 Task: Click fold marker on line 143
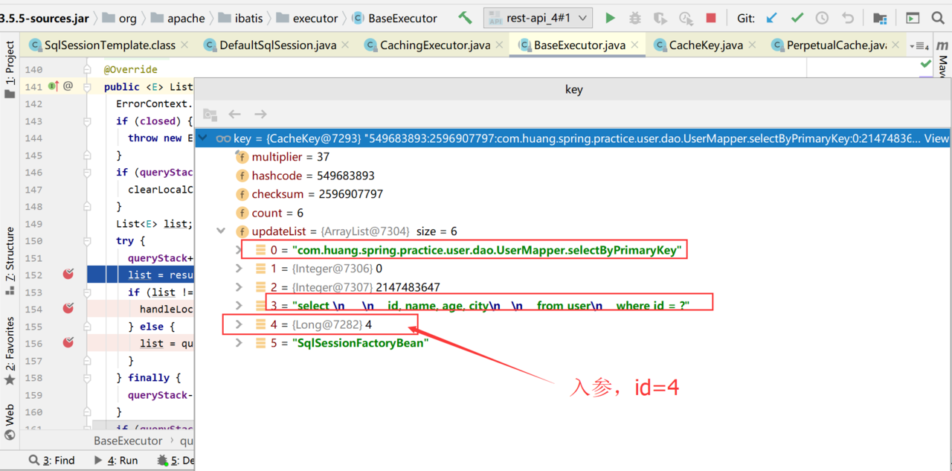click(x=87, y=121)
